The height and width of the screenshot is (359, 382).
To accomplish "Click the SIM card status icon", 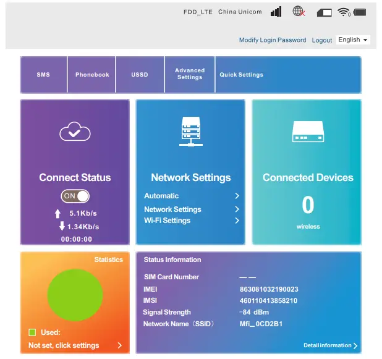I will point(325,12).
